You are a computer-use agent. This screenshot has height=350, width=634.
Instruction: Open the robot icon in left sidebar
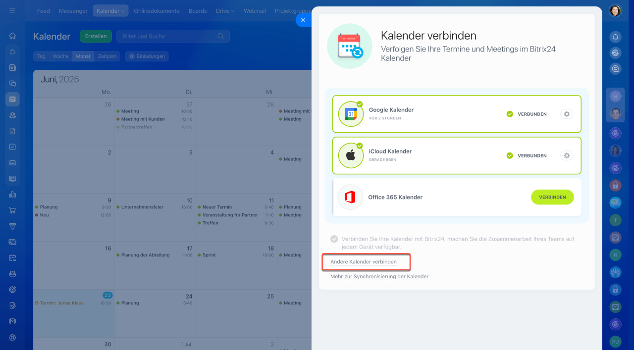coord(12,273)
